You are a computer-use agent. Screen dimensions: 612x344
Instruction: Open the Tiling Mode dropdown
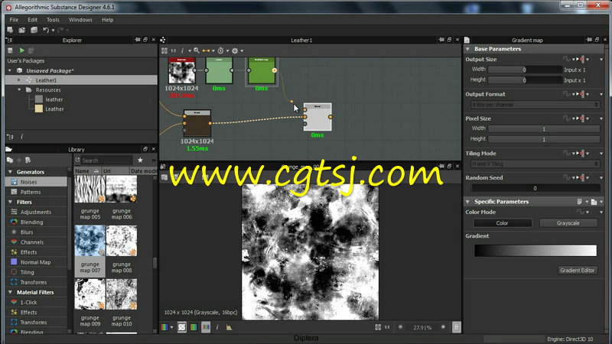[x=535, y=164]
